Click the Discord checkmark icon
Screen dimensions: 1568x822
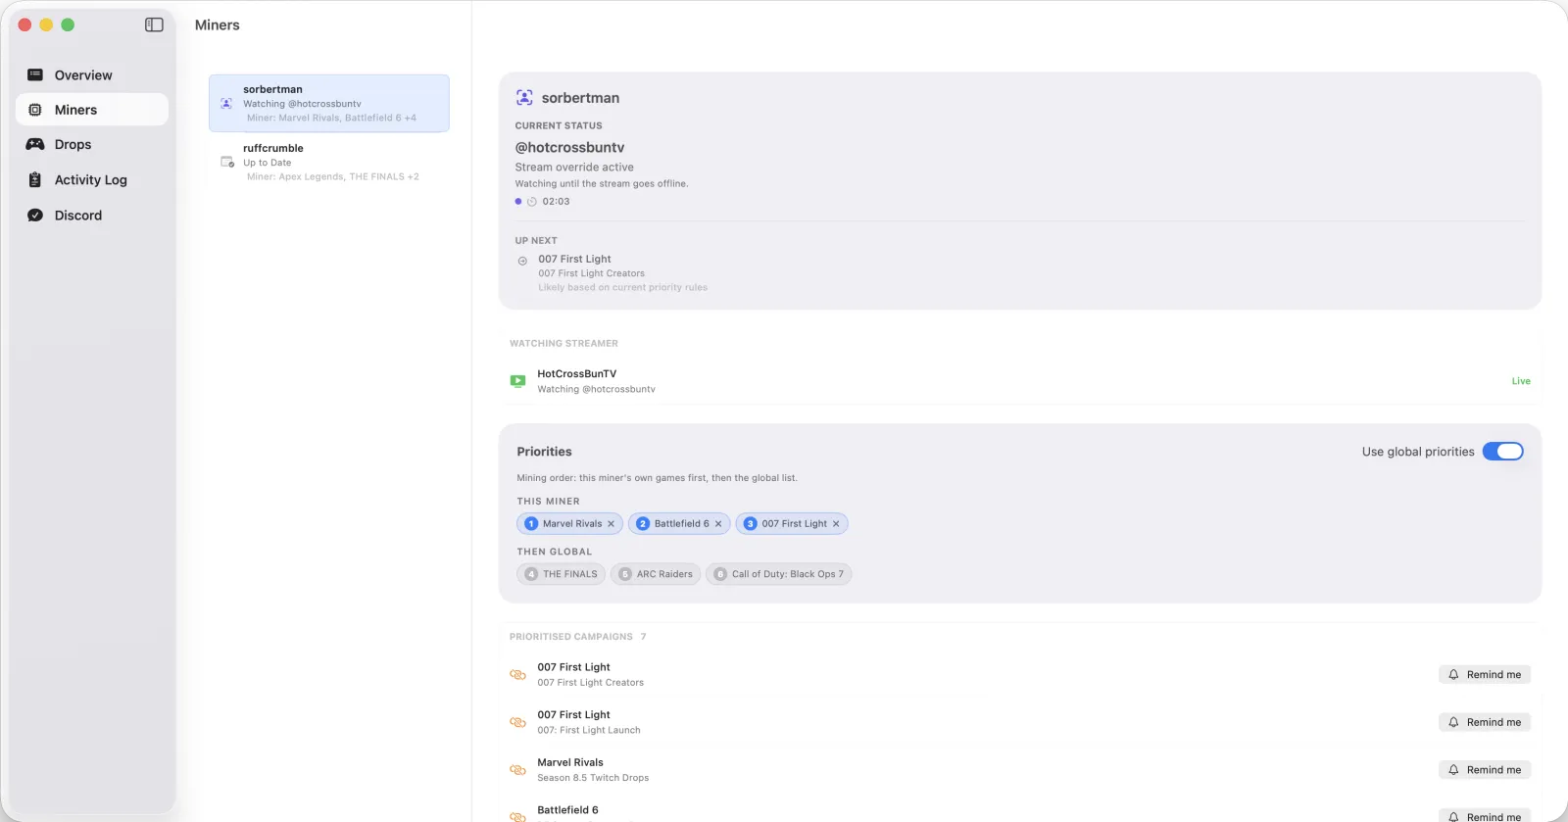35,215
